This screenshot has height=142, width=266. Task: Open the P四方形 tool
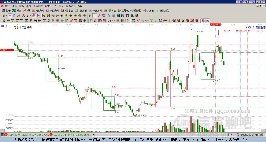coord(38,10)
